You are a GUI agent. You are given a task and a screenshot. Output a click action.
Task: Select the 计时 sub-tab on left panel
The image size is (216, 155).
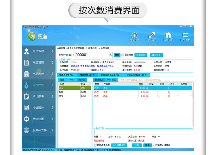pyautogui.click(x=71, y=80)
